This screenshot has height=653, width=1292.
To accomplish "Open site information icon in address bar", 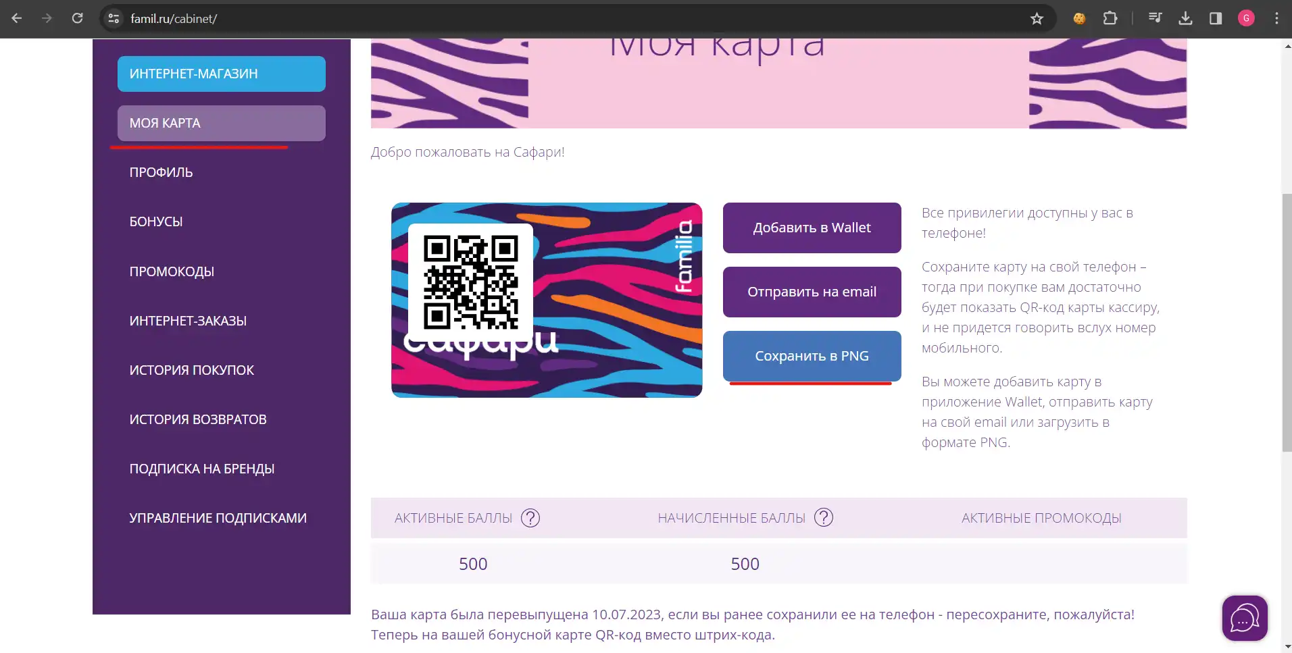I will (114, 18).
